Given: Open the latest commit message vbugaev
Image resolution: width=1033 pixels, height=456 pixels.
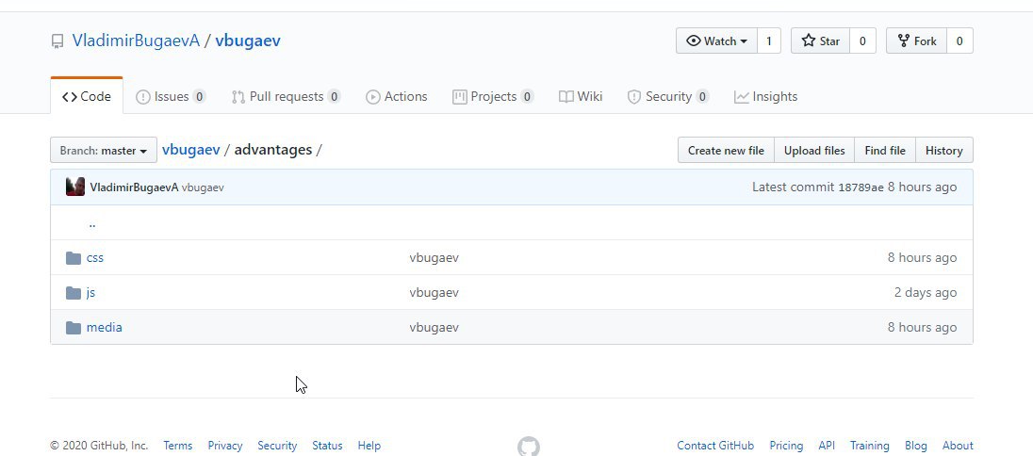Looking at the screenshot, I should [203, 187].
